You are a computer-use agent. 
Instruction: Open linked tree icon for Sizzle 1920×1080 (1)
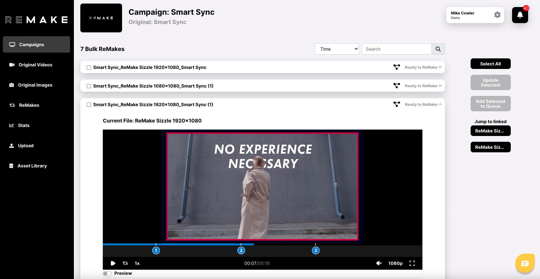click(x=397, y=104)
